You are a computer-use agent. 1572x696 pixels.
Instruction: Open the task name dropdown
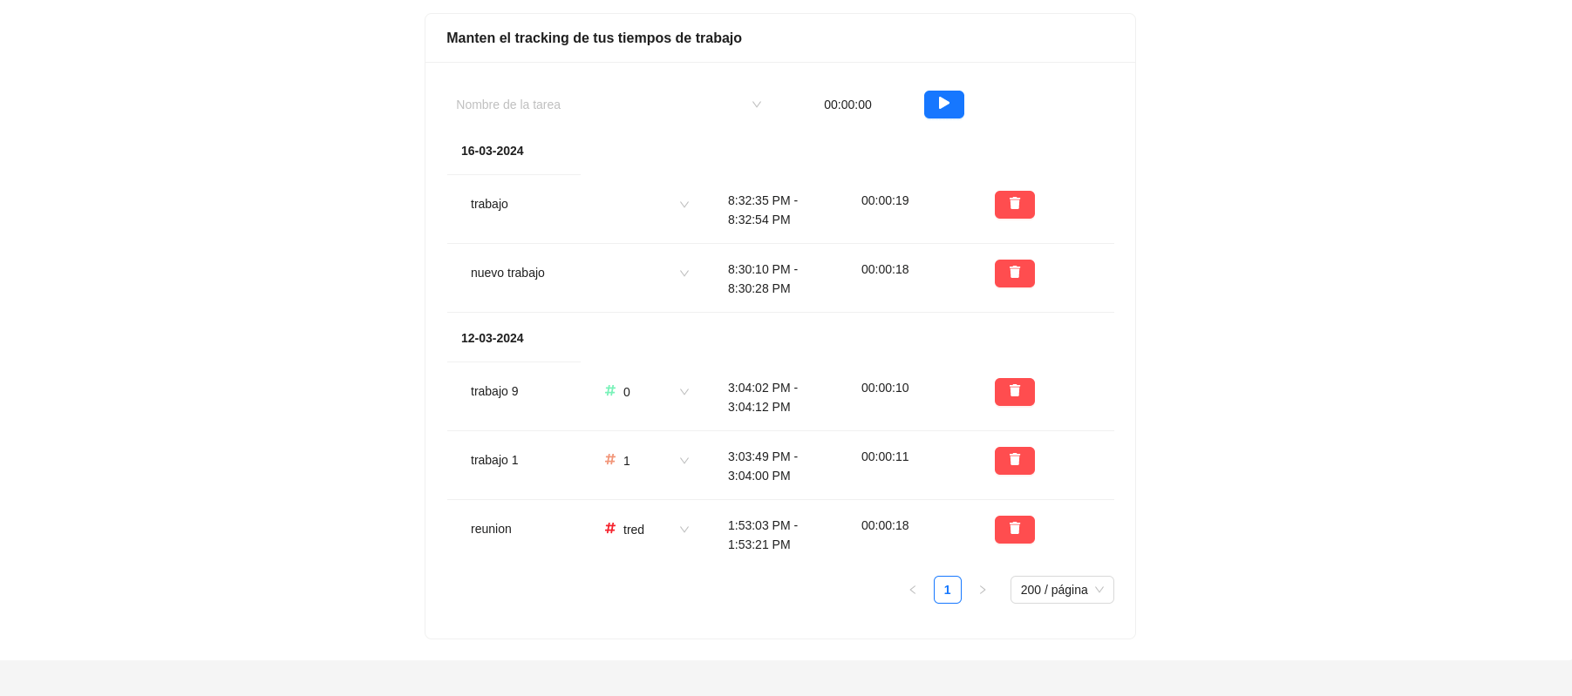click(x=756, y=105)
